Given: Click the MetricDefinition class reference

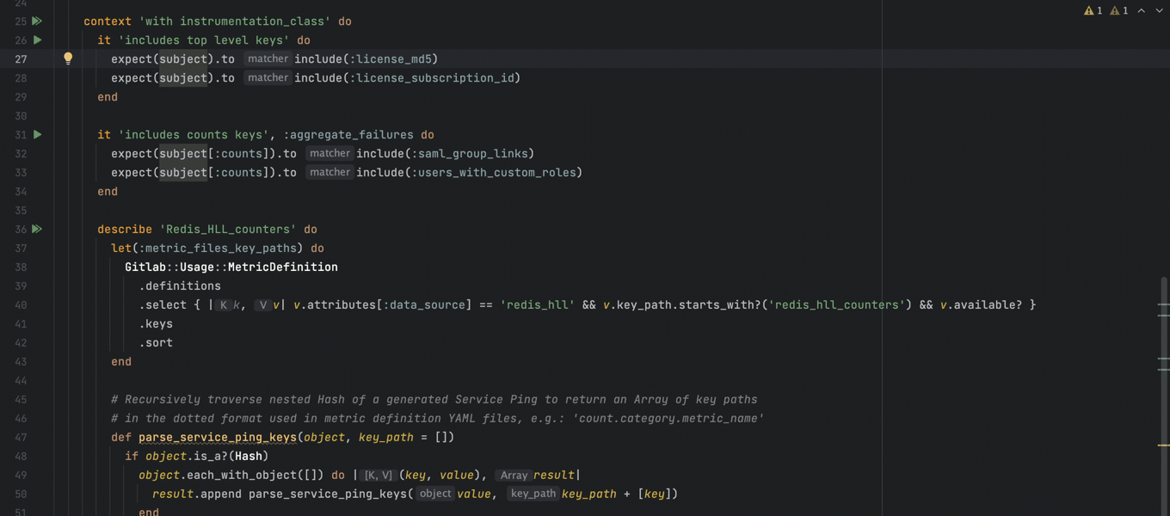Looking at the screenshot, I should click(x=282, y=267).
